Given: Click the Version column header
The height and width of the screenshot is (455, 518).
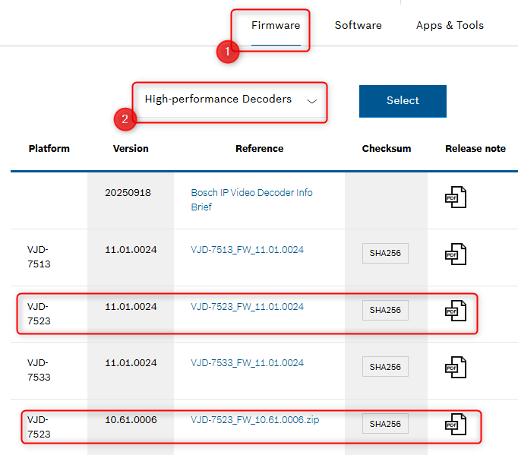Looking at the screenshot, I should (x=131, y=149).
